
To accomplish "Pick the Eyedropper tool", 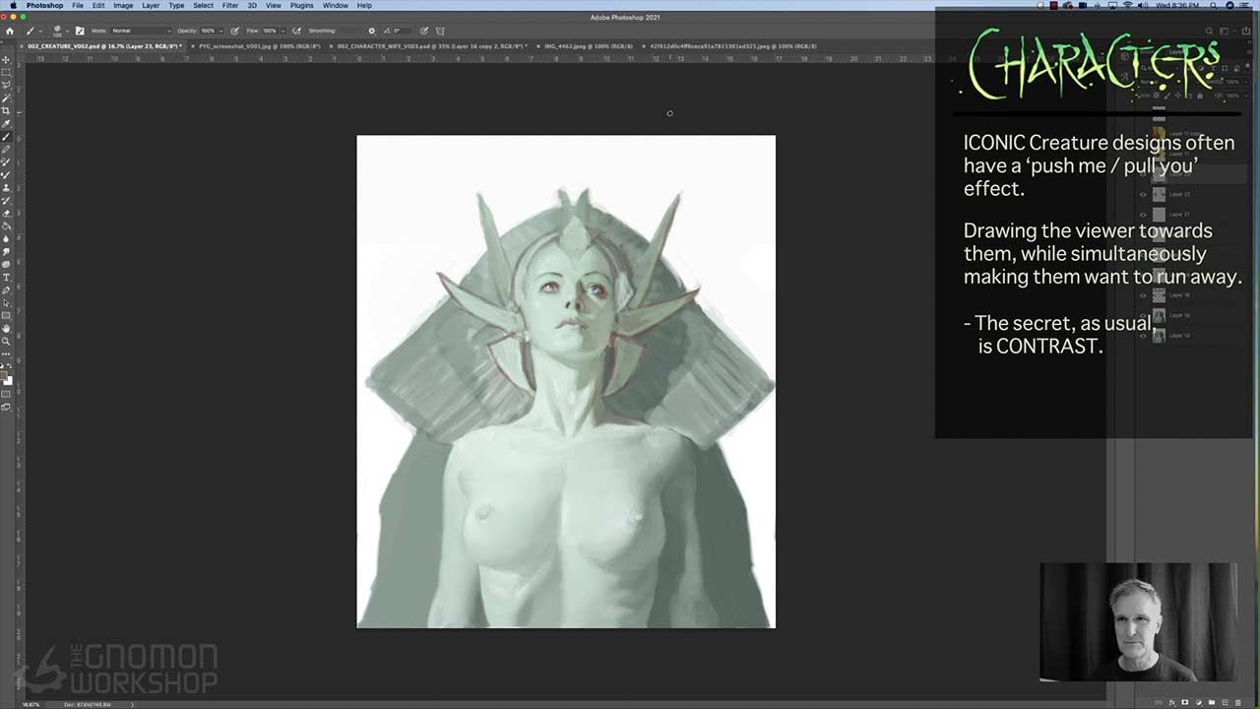I will (x=6, y=123).
